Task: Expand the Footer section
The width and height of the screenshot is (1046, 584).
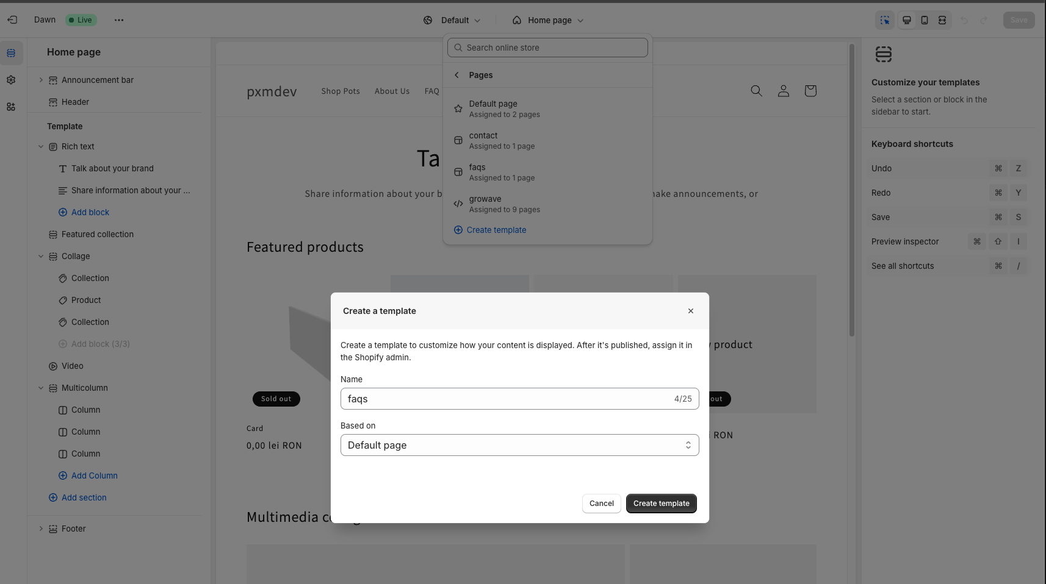Action: coord(41,529)
